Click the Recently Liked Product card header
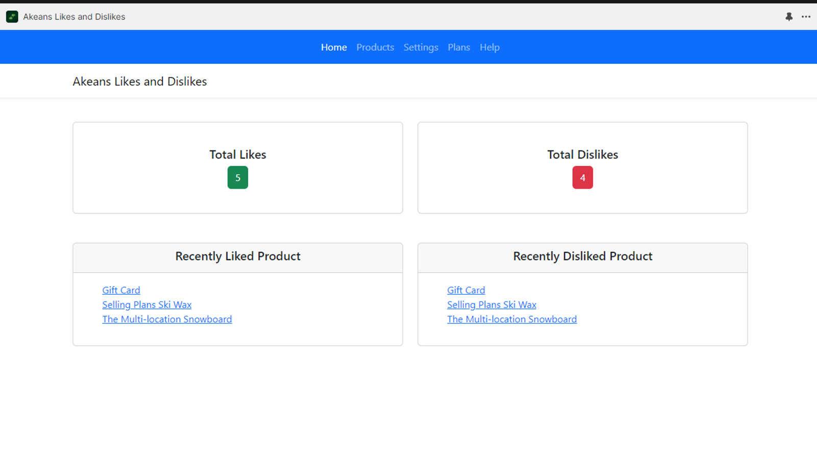 tap(237, 257)
